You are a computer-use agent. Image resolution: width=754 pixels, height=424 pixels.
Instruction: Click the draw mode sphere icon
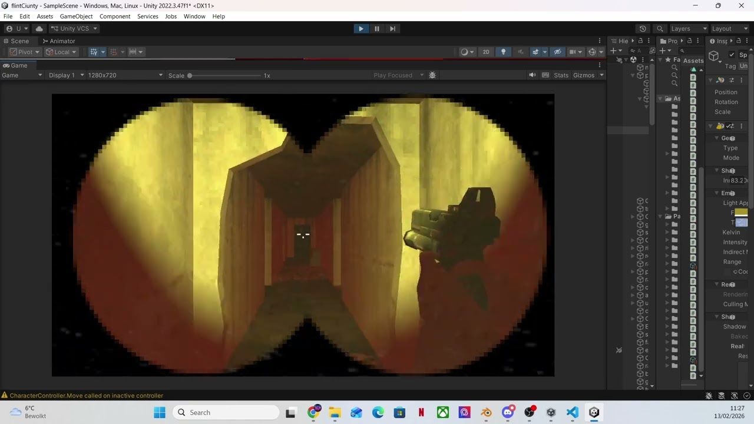tap(464, 52)
